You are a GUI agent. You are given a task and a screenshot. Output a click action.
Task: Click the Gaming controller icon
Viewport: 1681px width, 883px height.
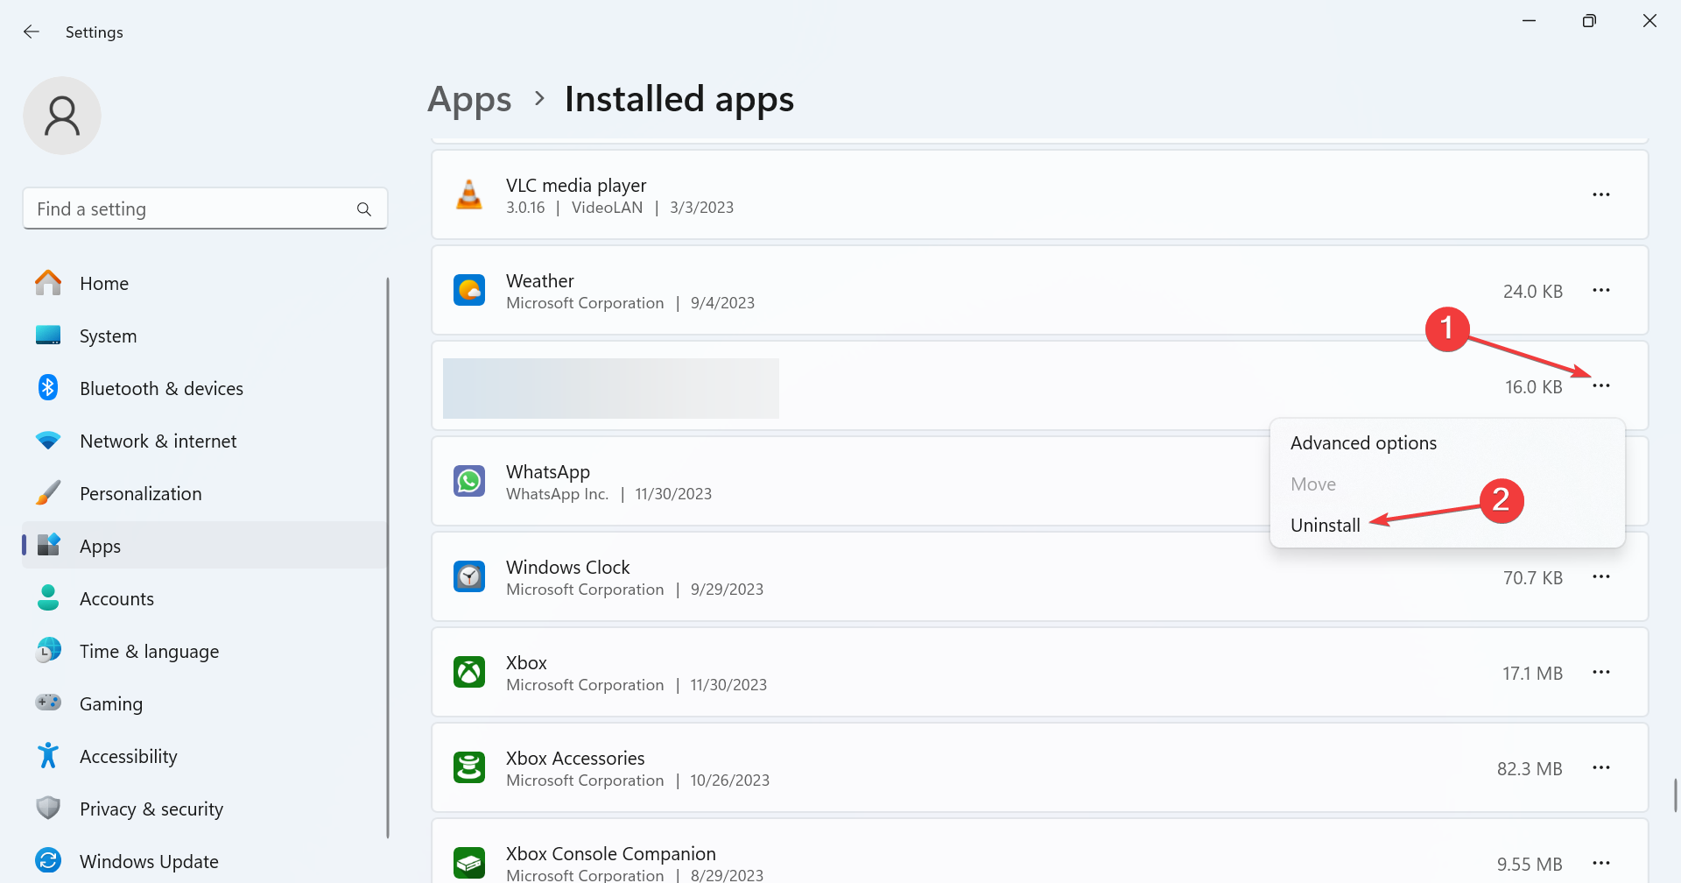pyautogui.click(x=48, y=703)
